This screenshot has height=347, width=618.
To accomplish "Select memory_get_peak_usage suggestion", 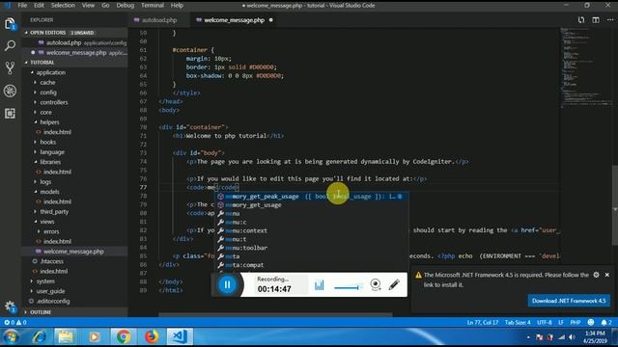I will (x=311, y=197).
